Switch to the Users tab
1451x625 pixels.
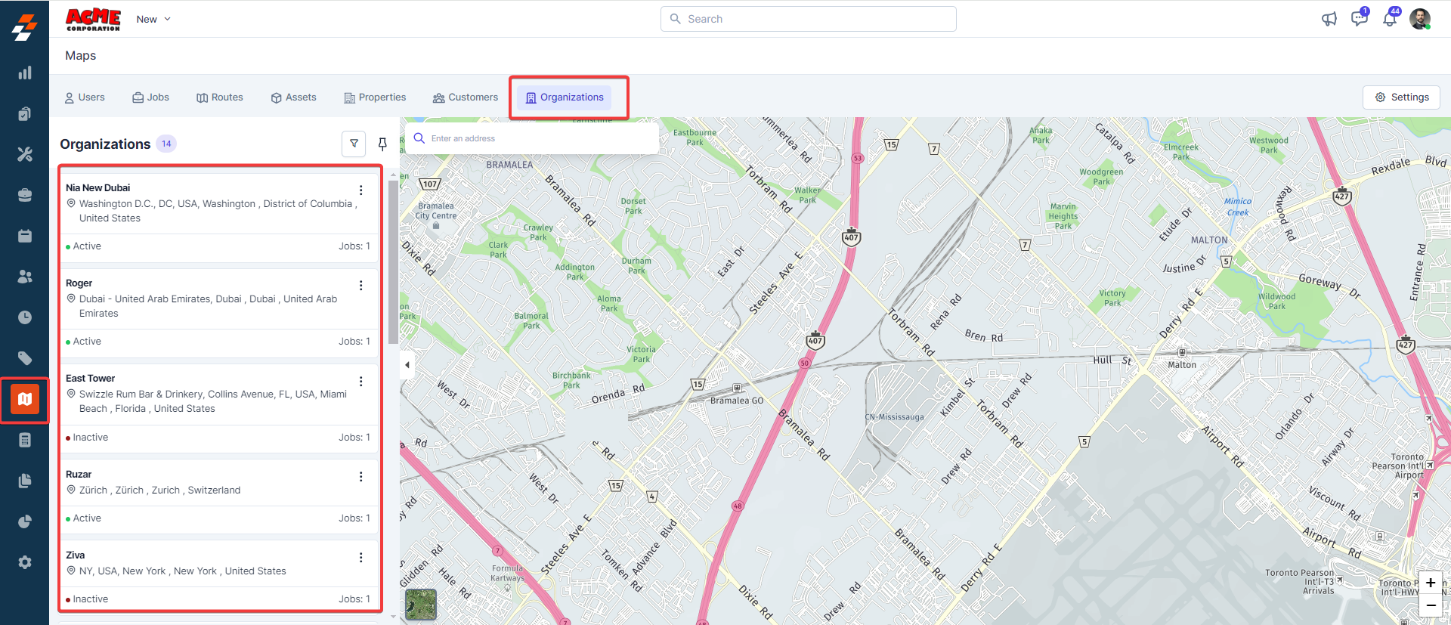coord(85,97)
